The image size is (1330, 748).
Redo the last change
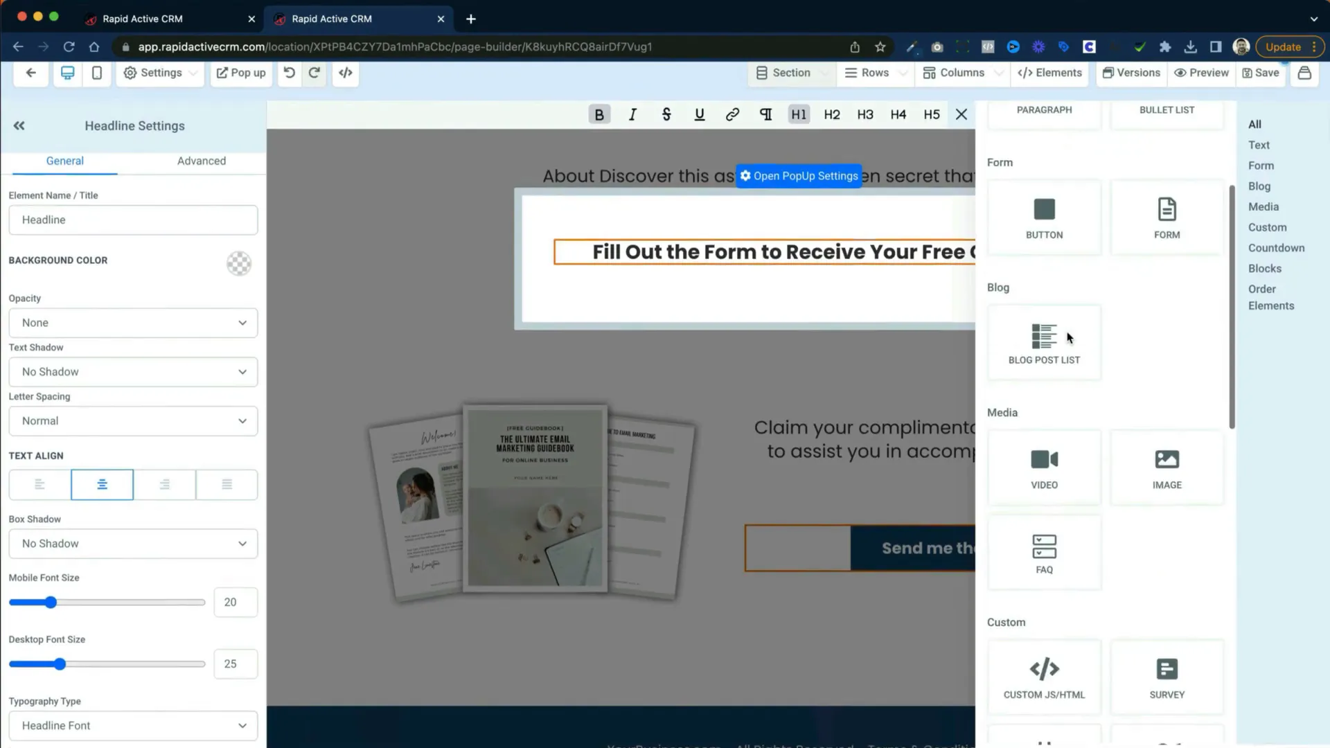click(x=314, y=73)
